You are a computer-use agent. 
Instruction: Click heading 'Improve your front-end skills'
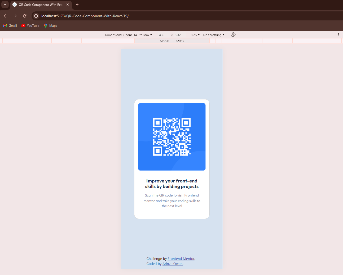172,184
